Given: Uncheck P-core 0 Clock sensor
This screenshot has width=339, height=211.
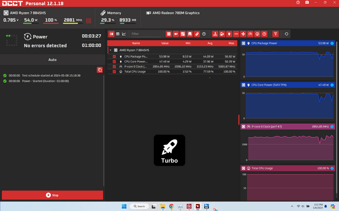Looking at the screenshot, I should tap(114, 66).
